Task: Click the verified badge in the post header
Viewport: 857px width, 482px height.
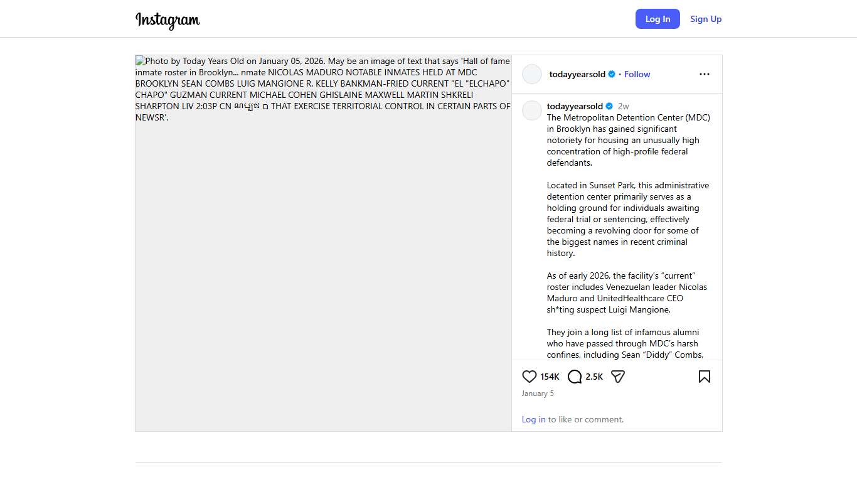Action: pyautogui.click(x=612, y=74)
